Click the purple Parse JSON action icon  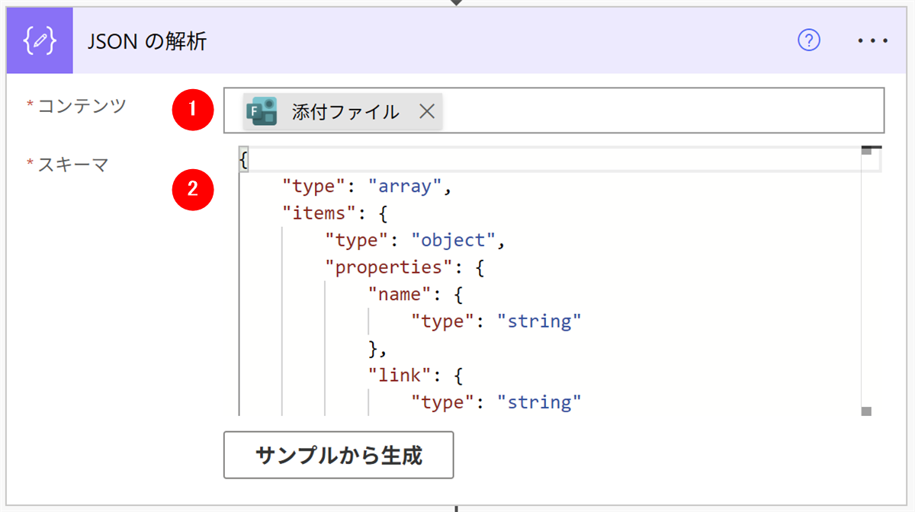(40, 41)
